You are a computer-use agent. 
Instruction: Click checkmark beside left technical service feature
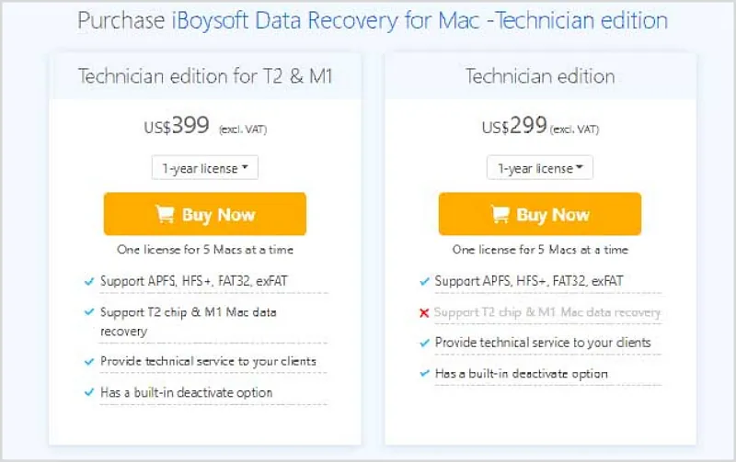[89, 362]
